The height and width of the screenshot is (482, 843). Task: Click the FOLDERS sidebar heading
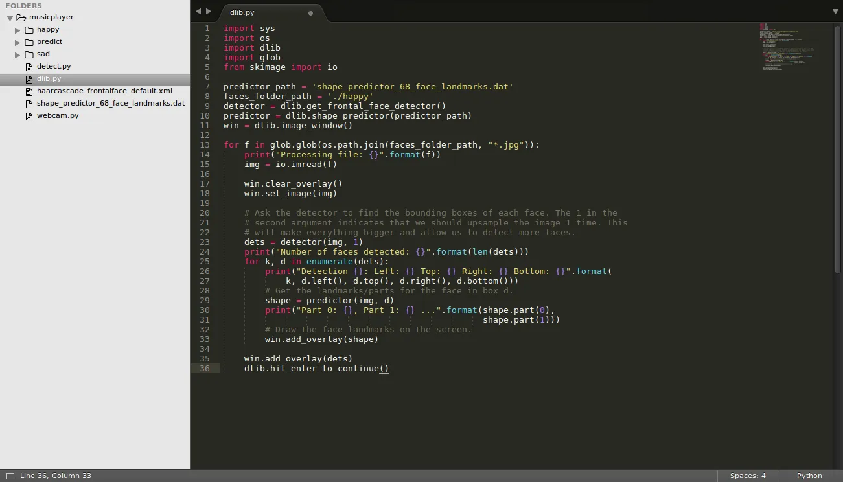[x=23, y=6]
